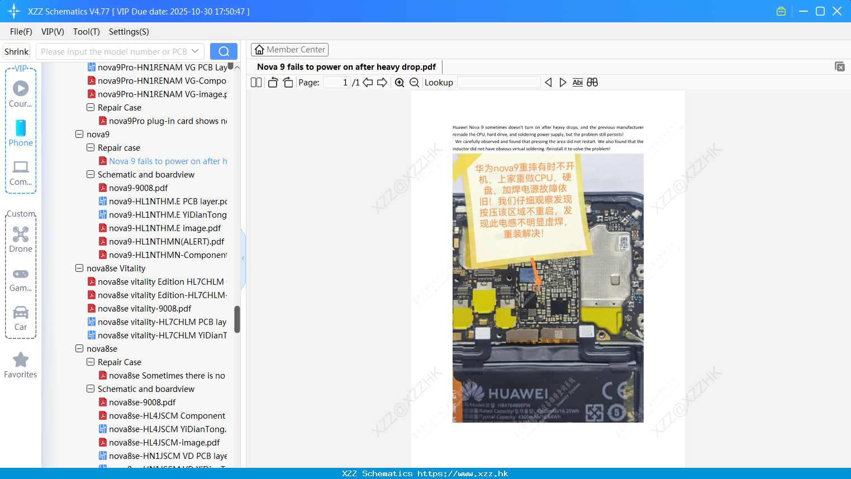Zoom out of the PDF
This screenshot has height=479, width=851.
(414, 83)
